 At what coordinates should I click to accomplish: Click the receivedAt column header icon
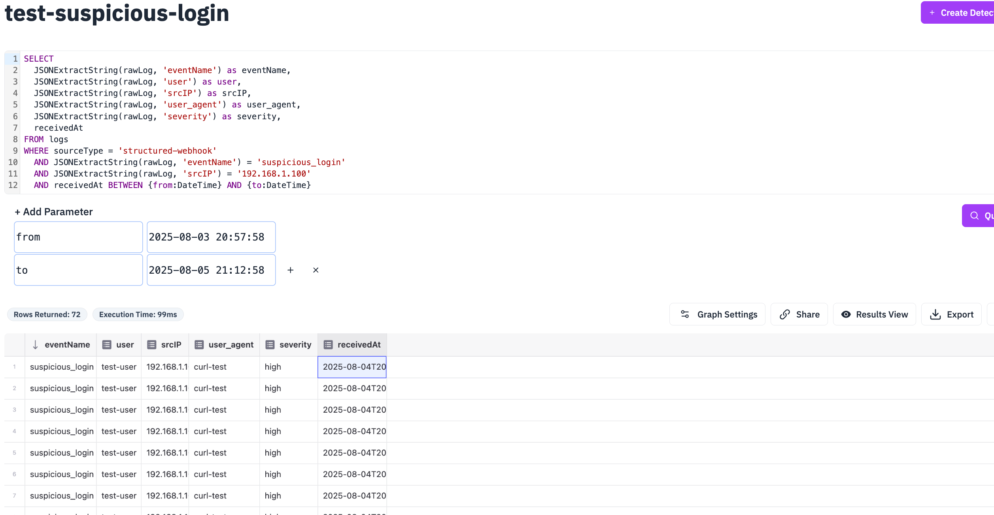tap(328, 344)
